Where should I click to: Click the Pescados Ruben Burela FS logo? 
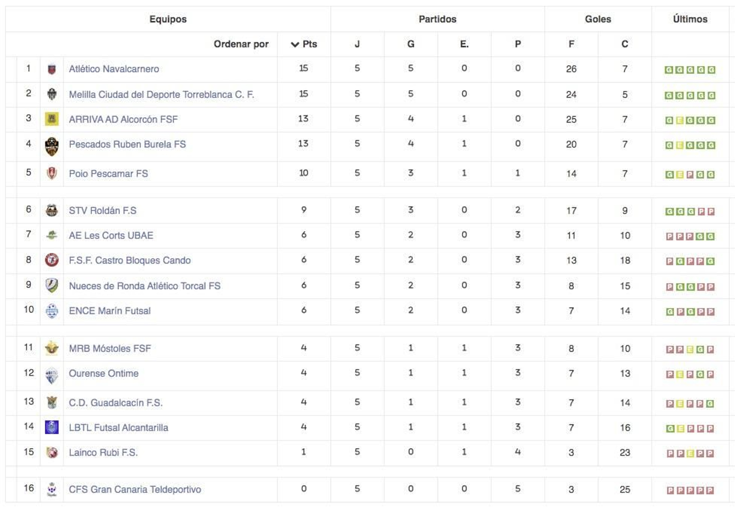(x=51, y=144)
